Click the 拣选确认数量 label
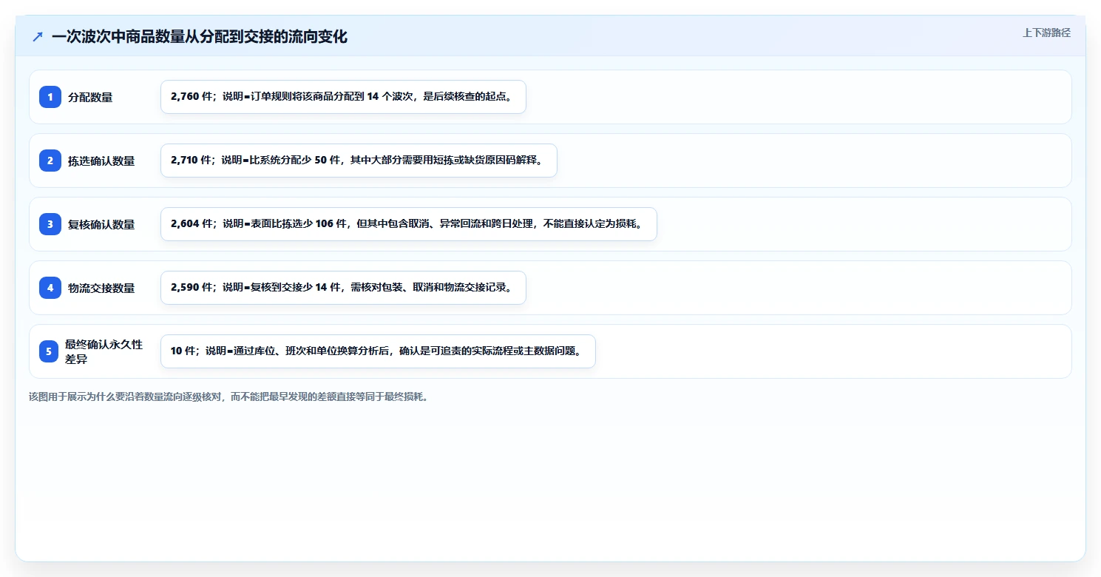The height and width of the screenshot is (577, 1101). click(101, 161)
